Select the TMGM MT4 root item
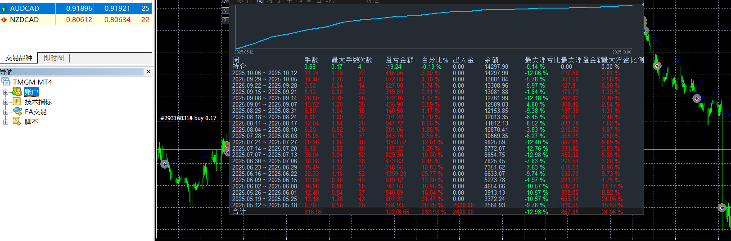Screen dimensions: 731x241 click(x=32, y=82)
